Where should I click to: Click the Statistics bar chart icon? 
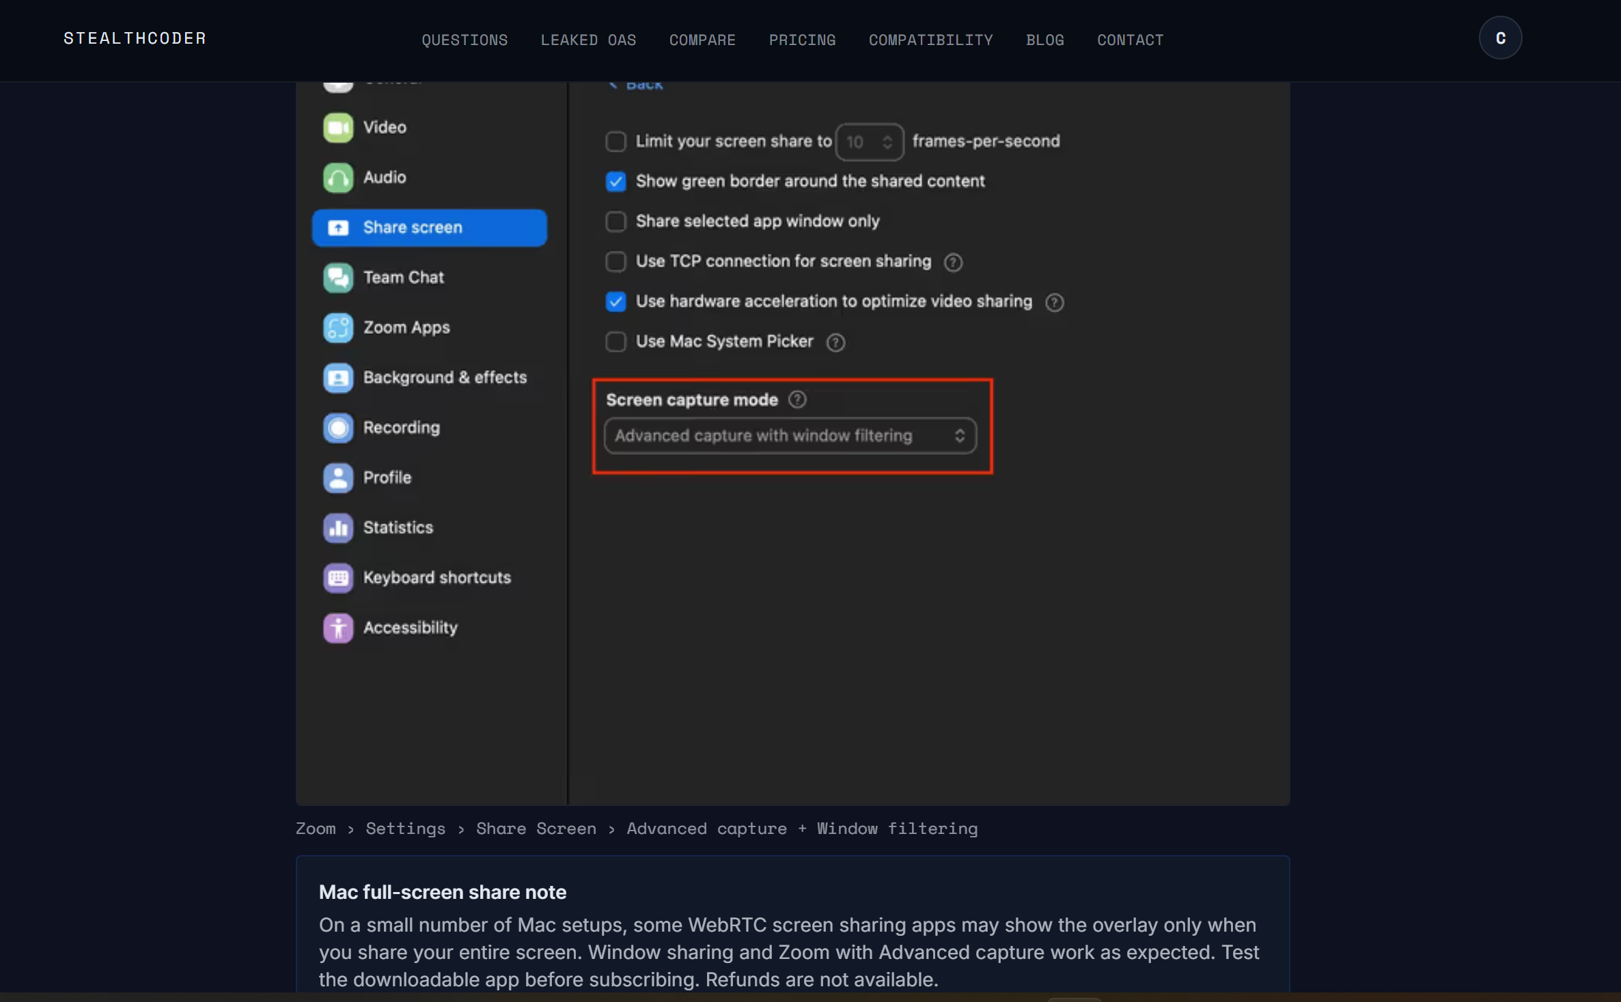338,527
